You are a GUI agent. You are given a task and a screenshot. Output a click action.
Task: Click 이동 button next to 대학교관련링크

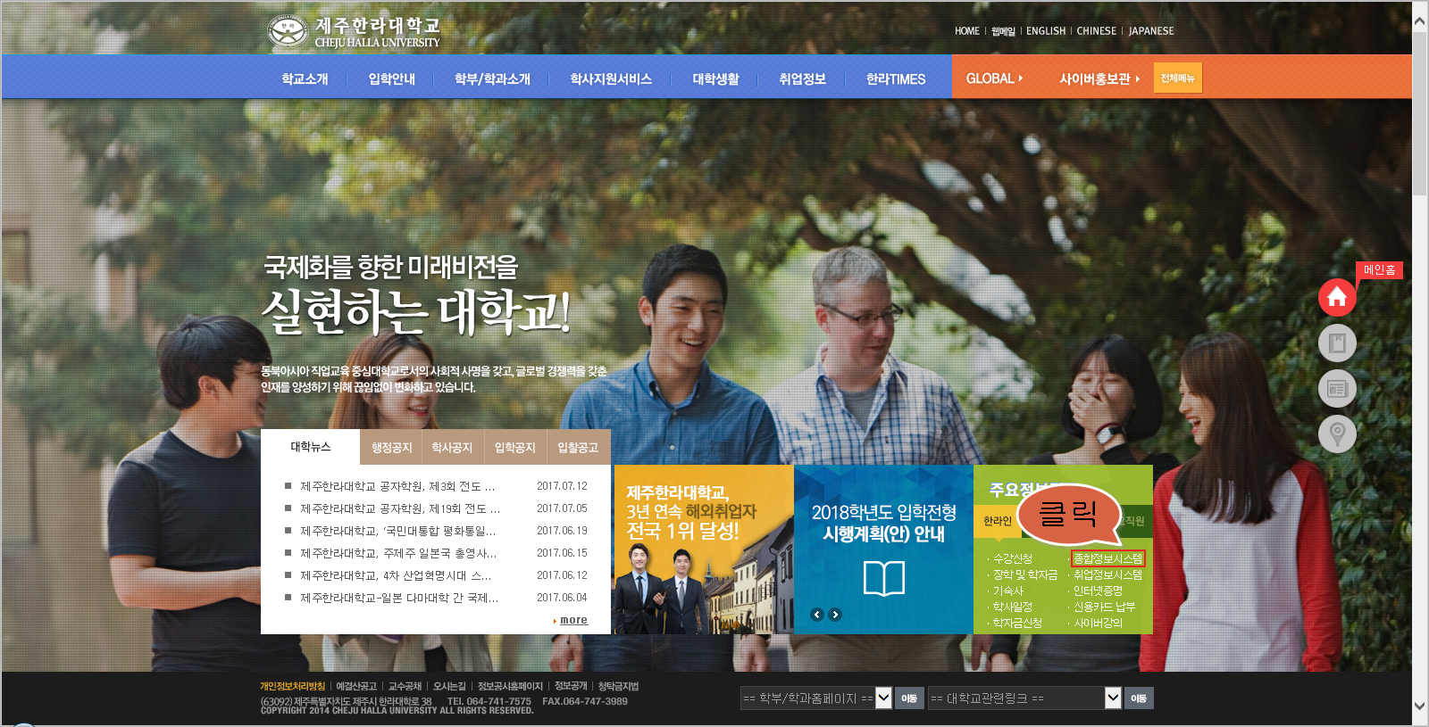pos(1139,698)
